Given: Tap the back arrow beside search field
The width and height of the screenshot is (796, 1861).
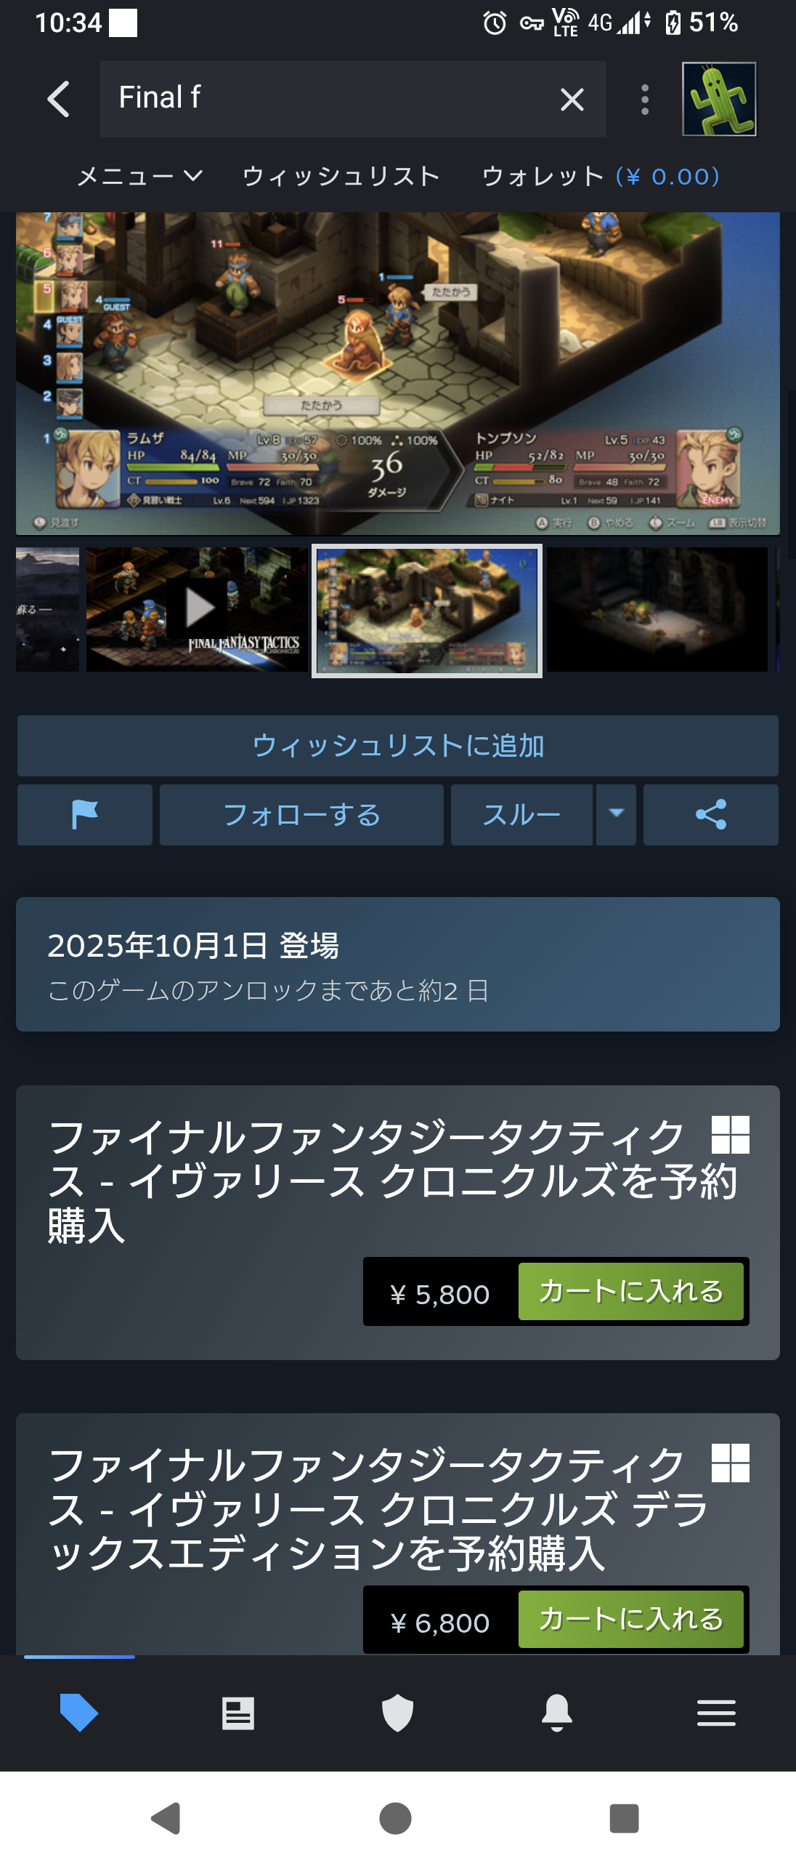Looking at the screenshot, I should [58, 99].
